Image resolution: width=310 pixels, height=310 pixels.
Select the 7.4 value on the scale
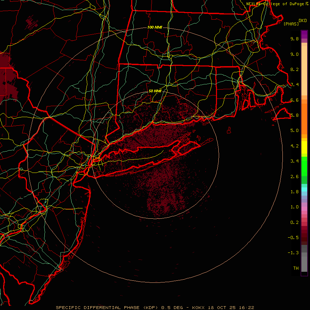click(294, 85)
